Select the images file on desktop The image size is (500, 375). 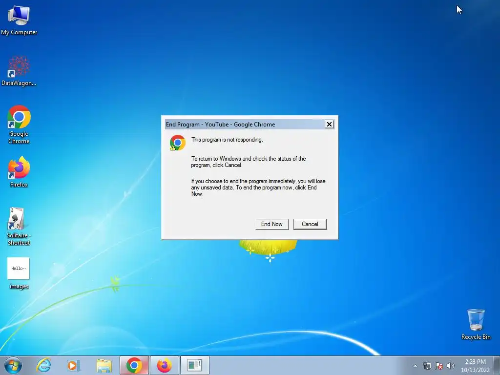(19, 273)
